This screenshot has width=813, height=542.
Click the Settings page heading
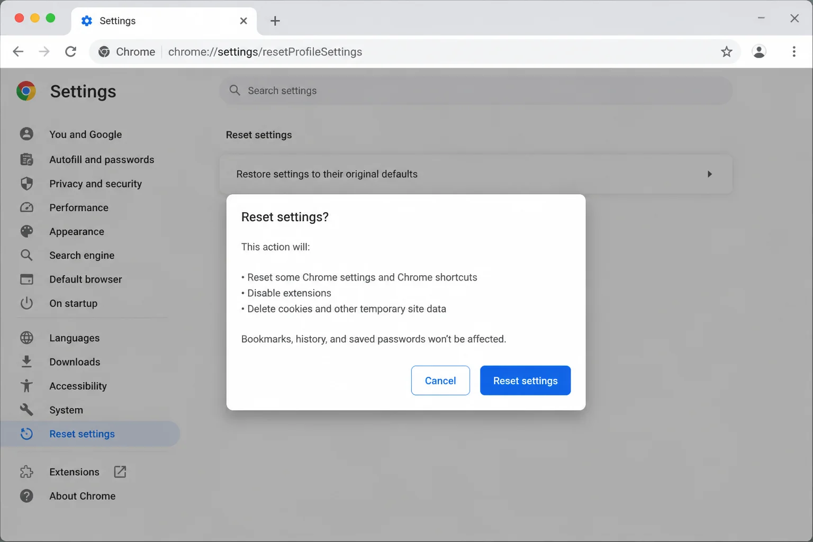(x=83, y=91)
